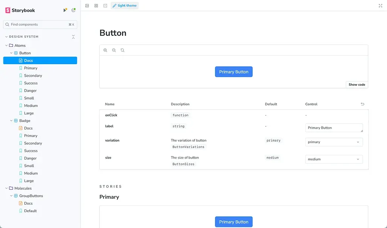
Task: Toggle the light theme switcher
Action: [125, 6]
